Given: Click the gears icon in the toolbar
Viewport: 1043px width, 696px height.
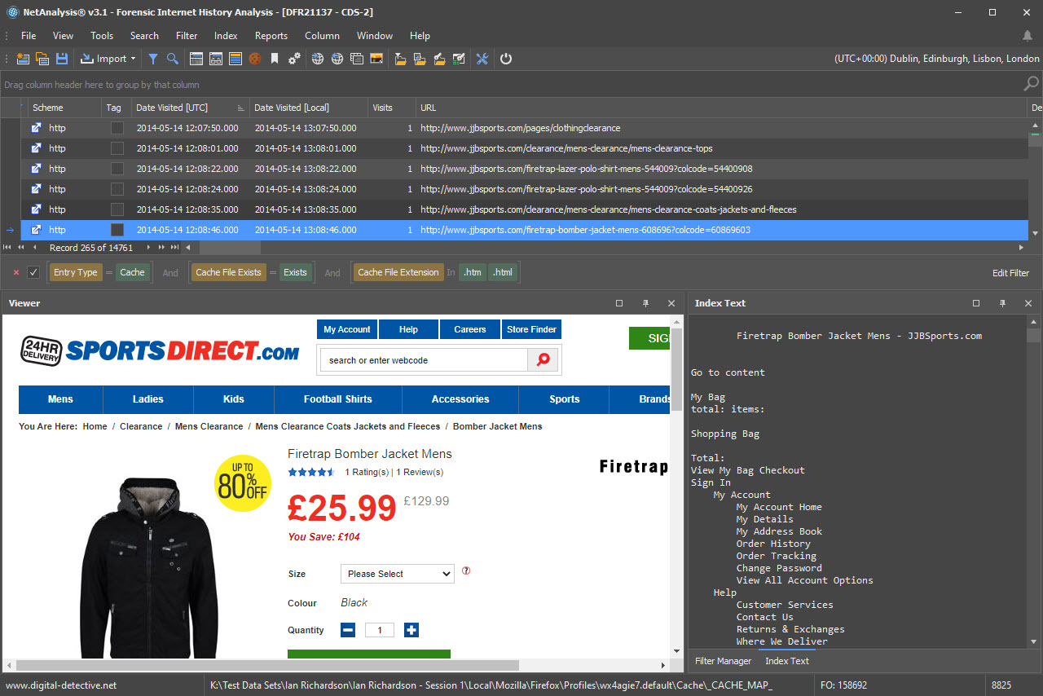Looking at the screenshot, I should (295, 59).
